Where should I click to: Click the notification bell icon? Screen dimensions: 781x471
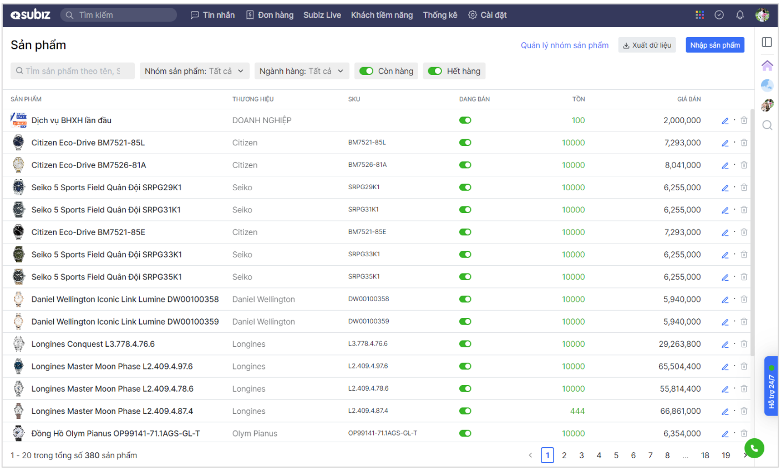739,15
